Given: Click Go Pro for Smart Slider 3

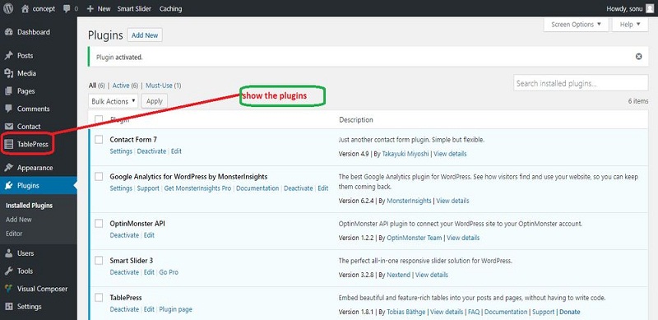Looking at the screenshot, I should [169, 272].
